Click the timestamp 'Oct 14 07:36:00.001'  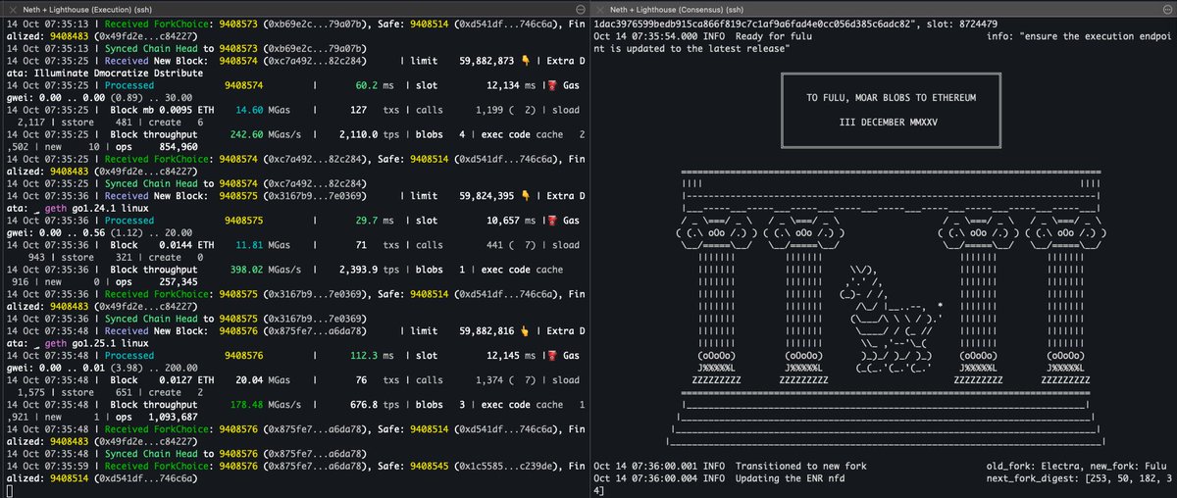click(645, 467)
